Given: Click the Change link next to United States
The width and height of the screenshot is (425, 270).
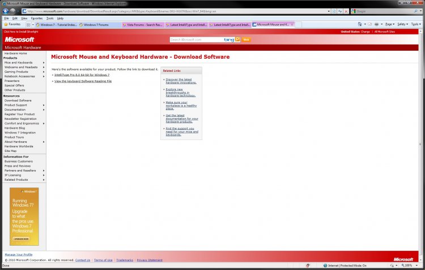Looking at the screenshot, I should tap(365, 32).
